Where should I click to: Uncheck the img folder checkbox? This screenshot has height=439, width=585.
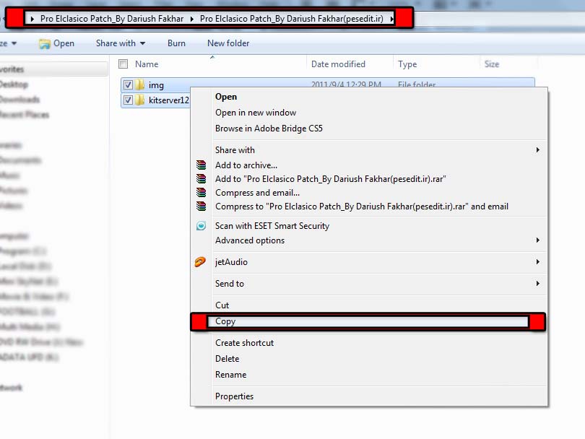pos(128,85)
